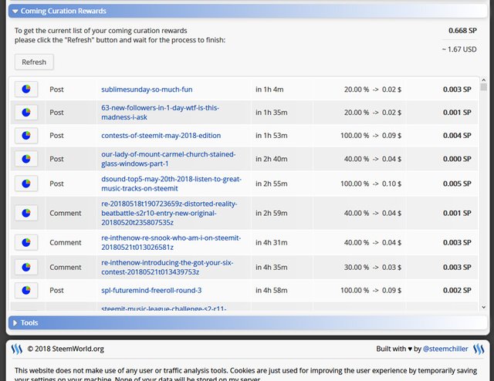Viewport: 494px width, 381px height.
Task: Open distorted-reality beatbattle-s2r10 comment link
Action: point(169,213)
